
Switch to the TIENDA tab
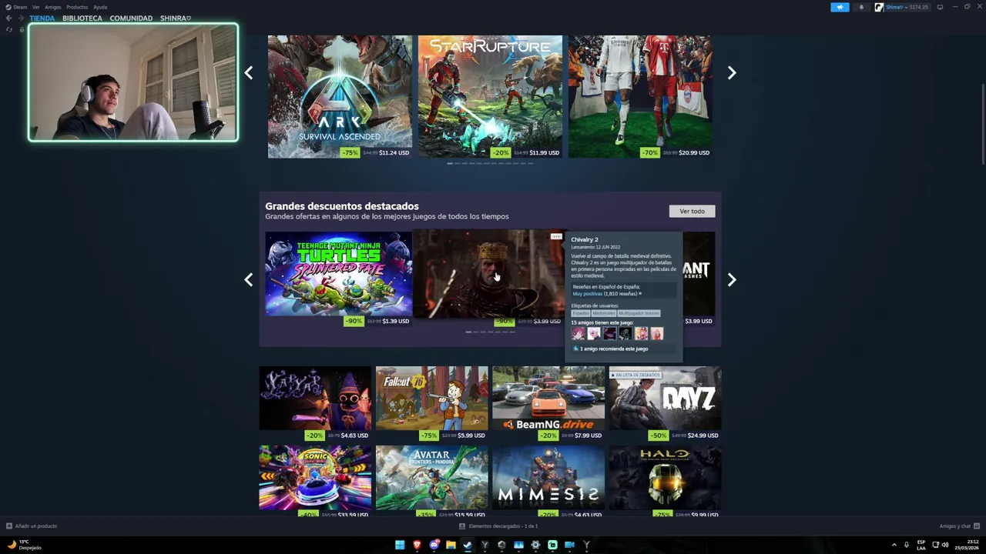point(42,18)
